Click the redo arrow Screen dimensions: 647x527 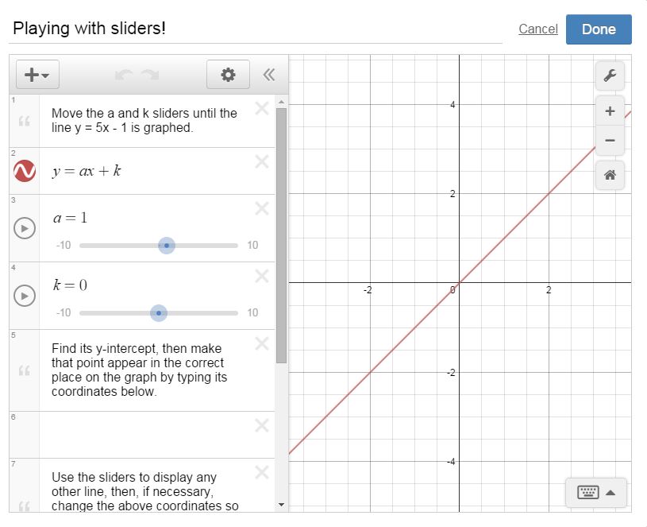pos(150,75)
